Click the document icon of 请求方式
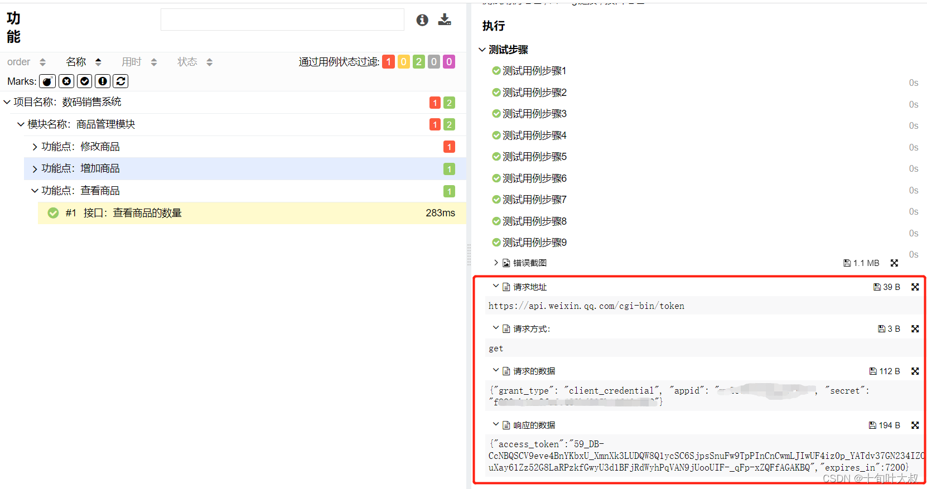This screenshot has width=927, height=489. [x=506, y=329]
